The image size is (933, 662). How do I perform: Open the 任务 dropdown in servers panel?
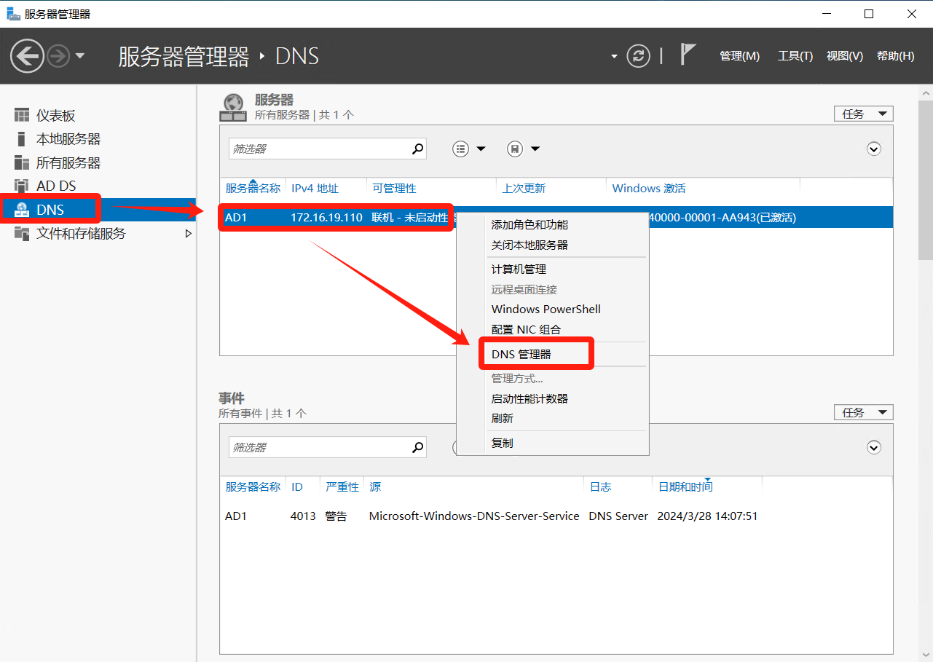click(863, 114)
